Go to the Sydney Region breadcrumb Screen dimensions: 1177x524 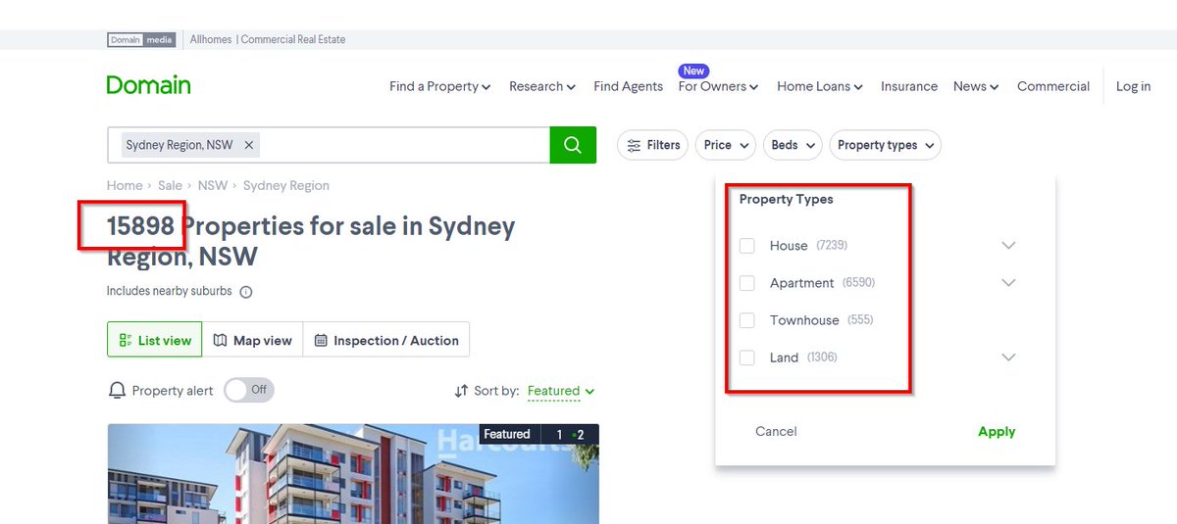pyautogui.click(x=286, y=185)
